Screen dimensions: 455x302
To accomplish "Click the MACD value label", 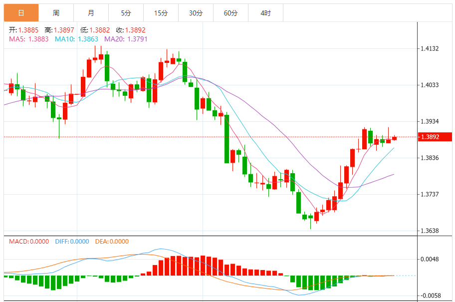I will click(x=29, y=242).
